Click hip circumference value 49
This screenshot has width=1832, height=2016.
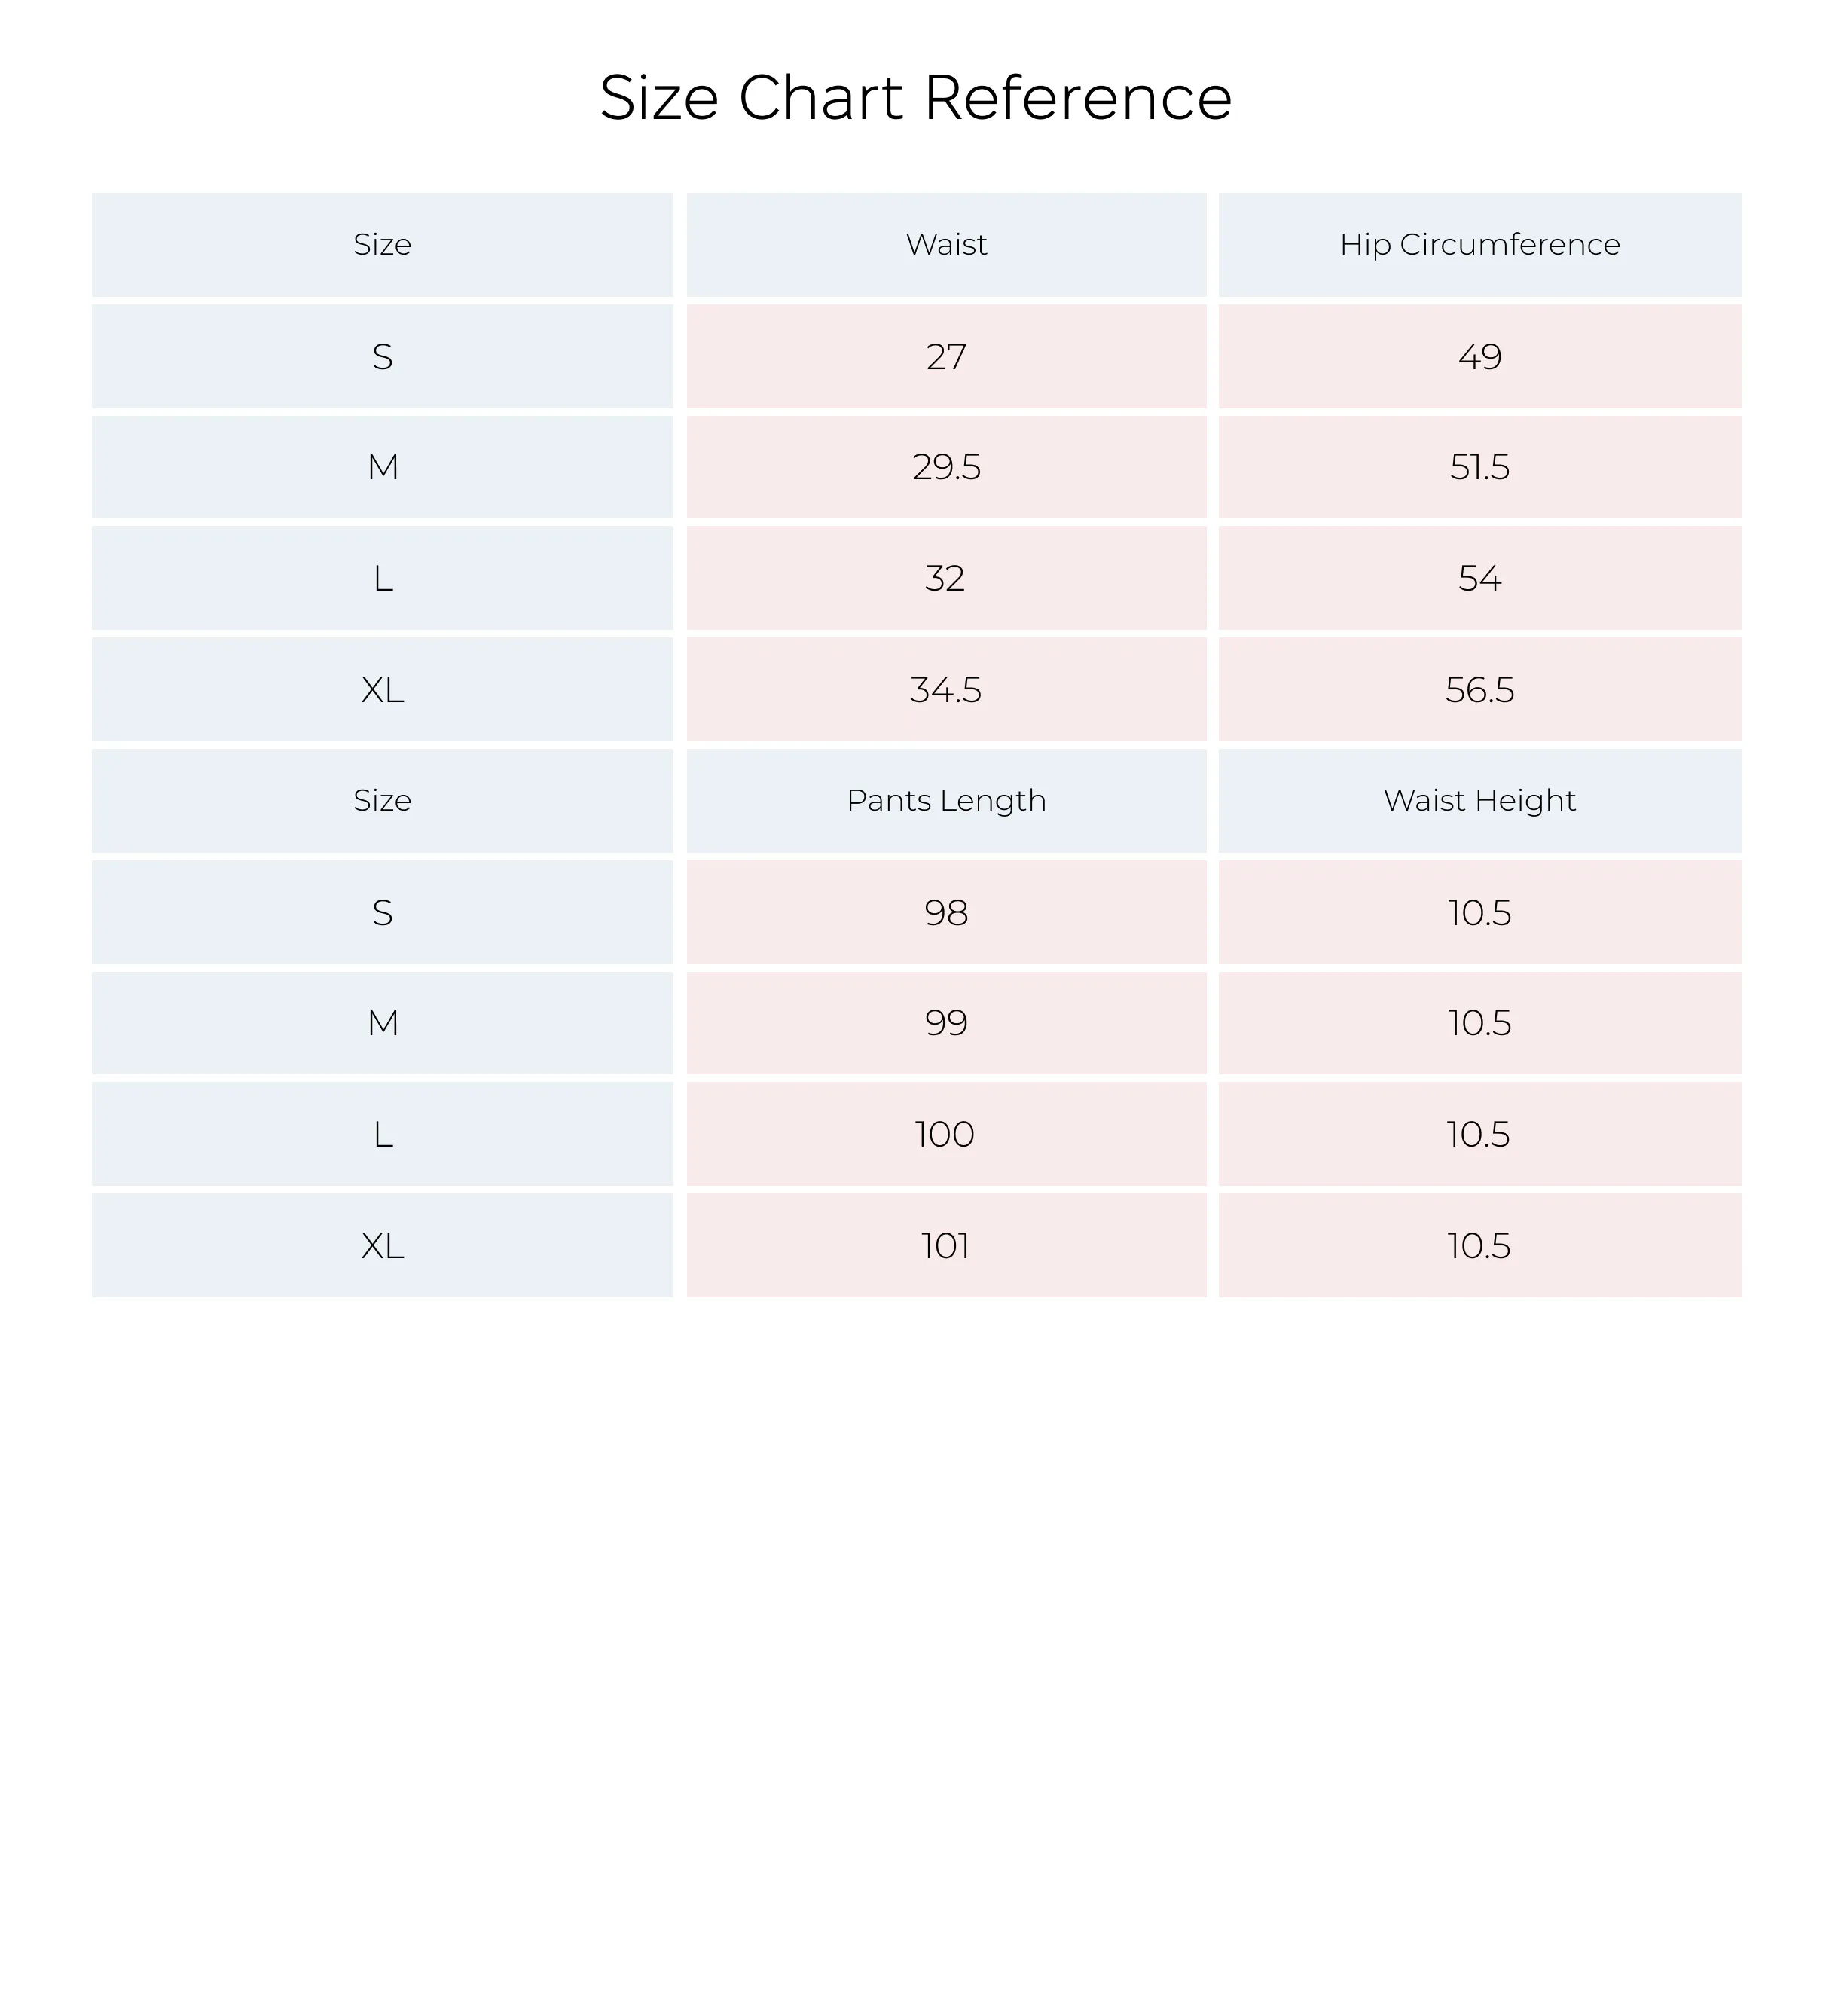pos(1479,357)
